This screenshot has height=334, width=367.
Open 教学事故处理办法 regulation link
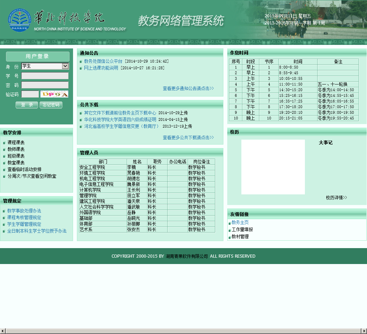pos(24,211)
